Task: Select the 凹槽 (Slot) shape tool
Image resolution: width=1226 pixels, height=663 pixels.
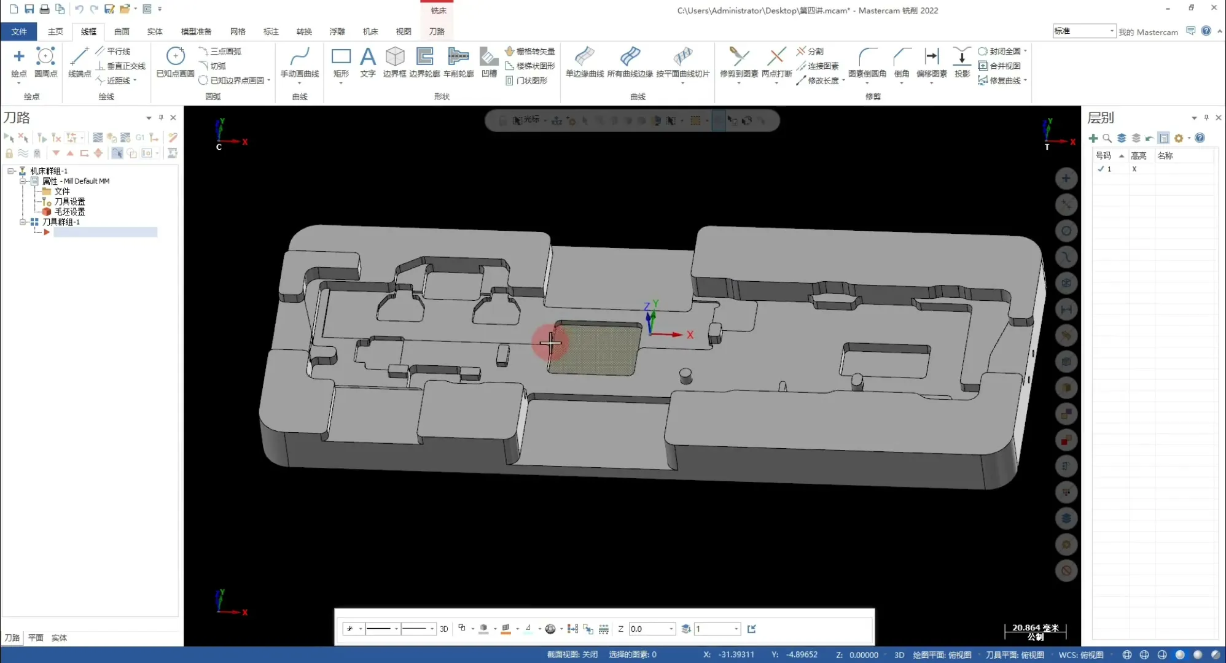Action: [x=488, y=61]
